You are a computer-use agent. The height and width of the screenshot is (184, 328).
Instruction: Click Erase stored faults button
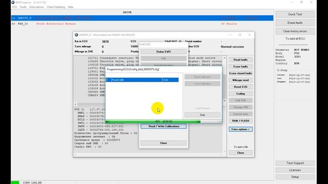240,73
